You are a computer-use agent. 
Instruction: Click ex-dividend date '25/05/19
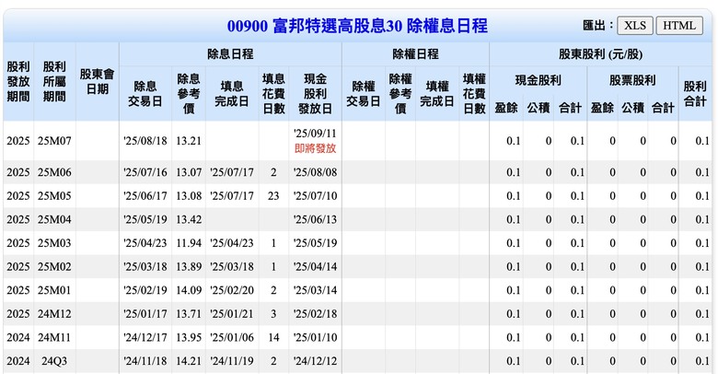pyautogui.click(x=145, y=219)
